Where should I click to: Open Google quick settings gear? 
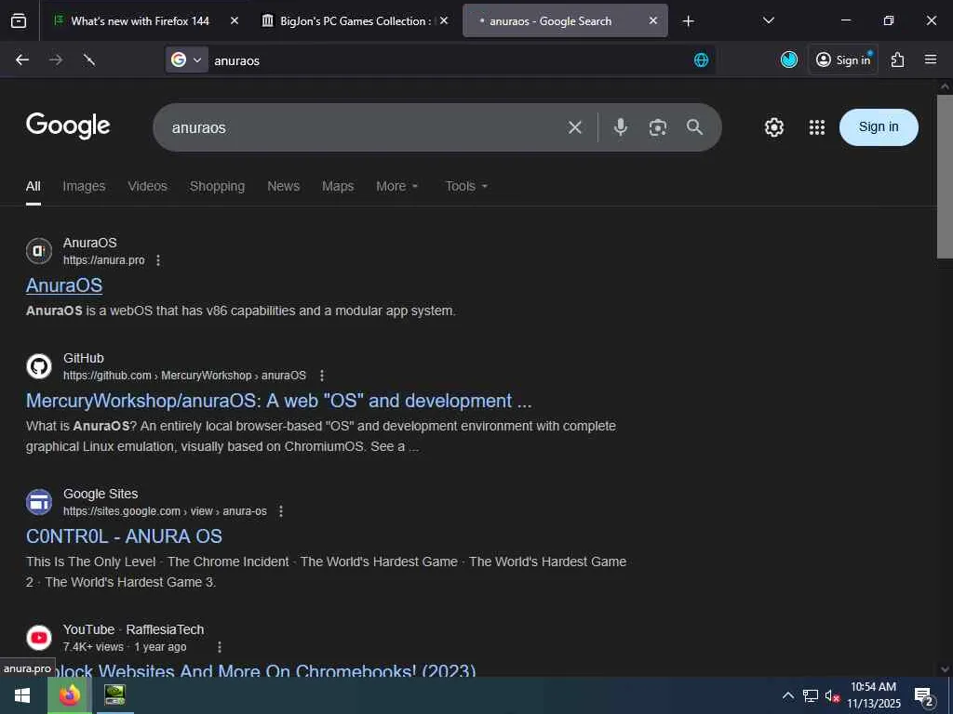pos(773,127)
